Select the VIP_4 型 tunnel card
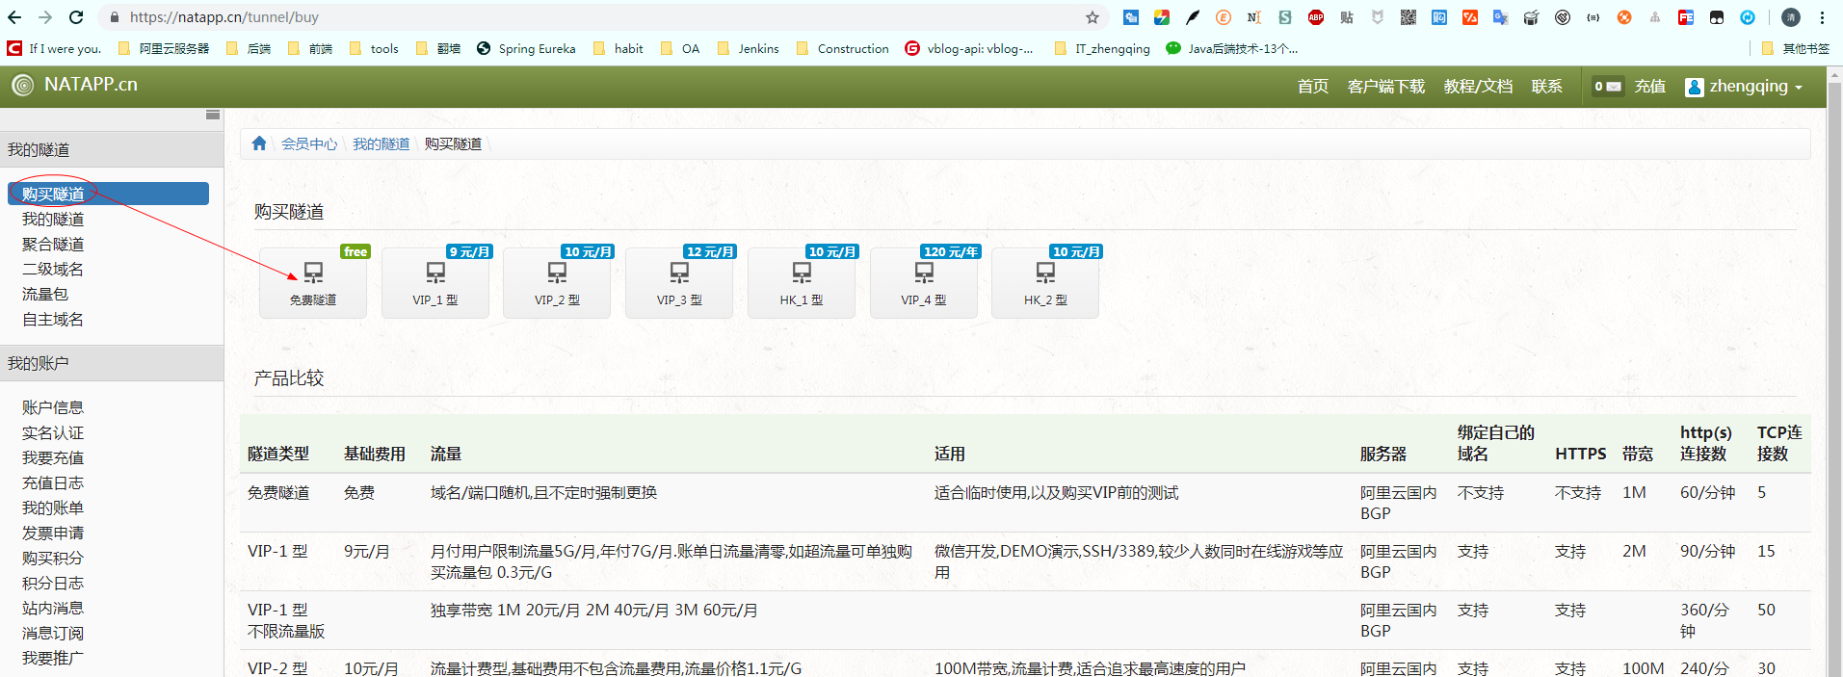Viewport: 1843px width, 677px height. click(924, 282)
